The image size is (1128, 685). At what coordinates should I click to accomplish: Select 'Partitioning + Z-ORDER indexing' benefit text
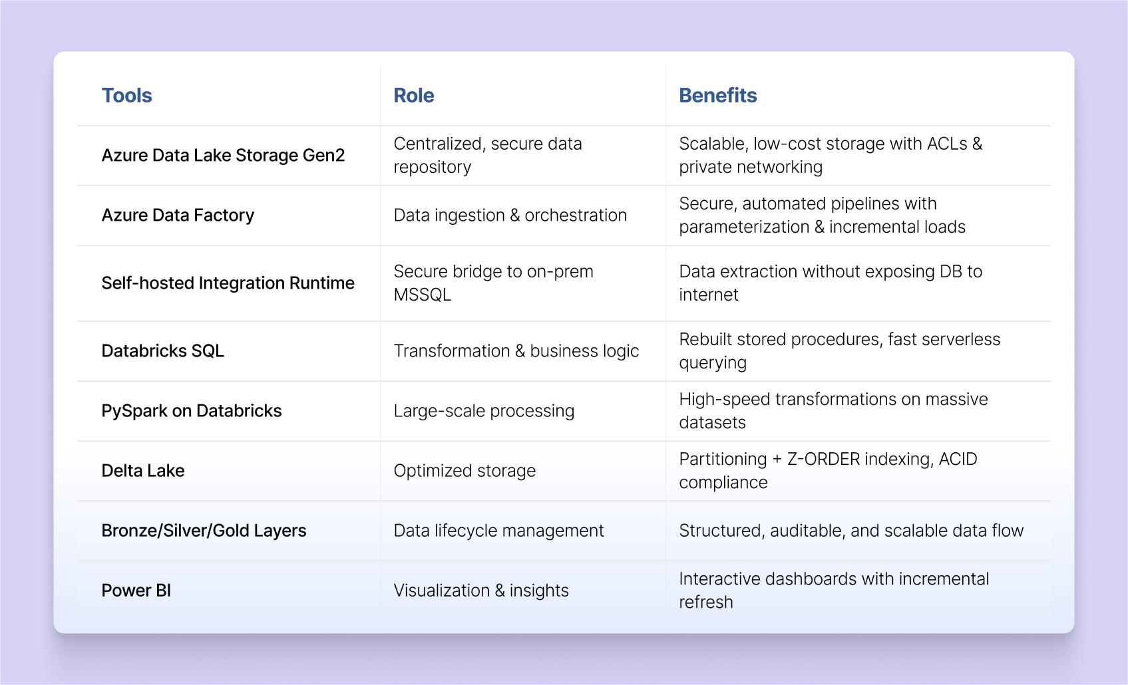828,460
